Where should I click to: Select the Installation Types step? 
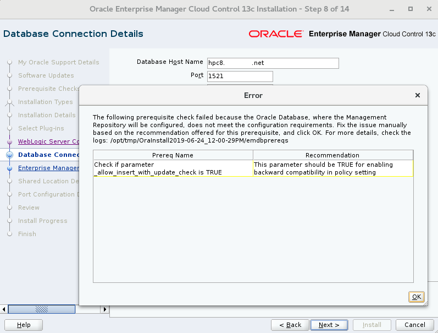pyautogui.click(x=46, y=102)
